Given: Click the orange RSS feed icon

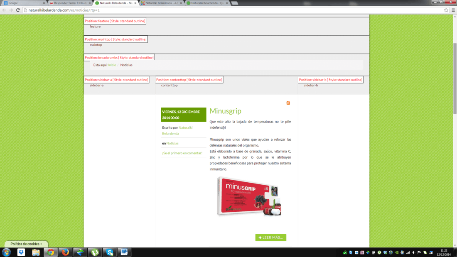Looking at the screenshot, I should [x=288, y=103].
